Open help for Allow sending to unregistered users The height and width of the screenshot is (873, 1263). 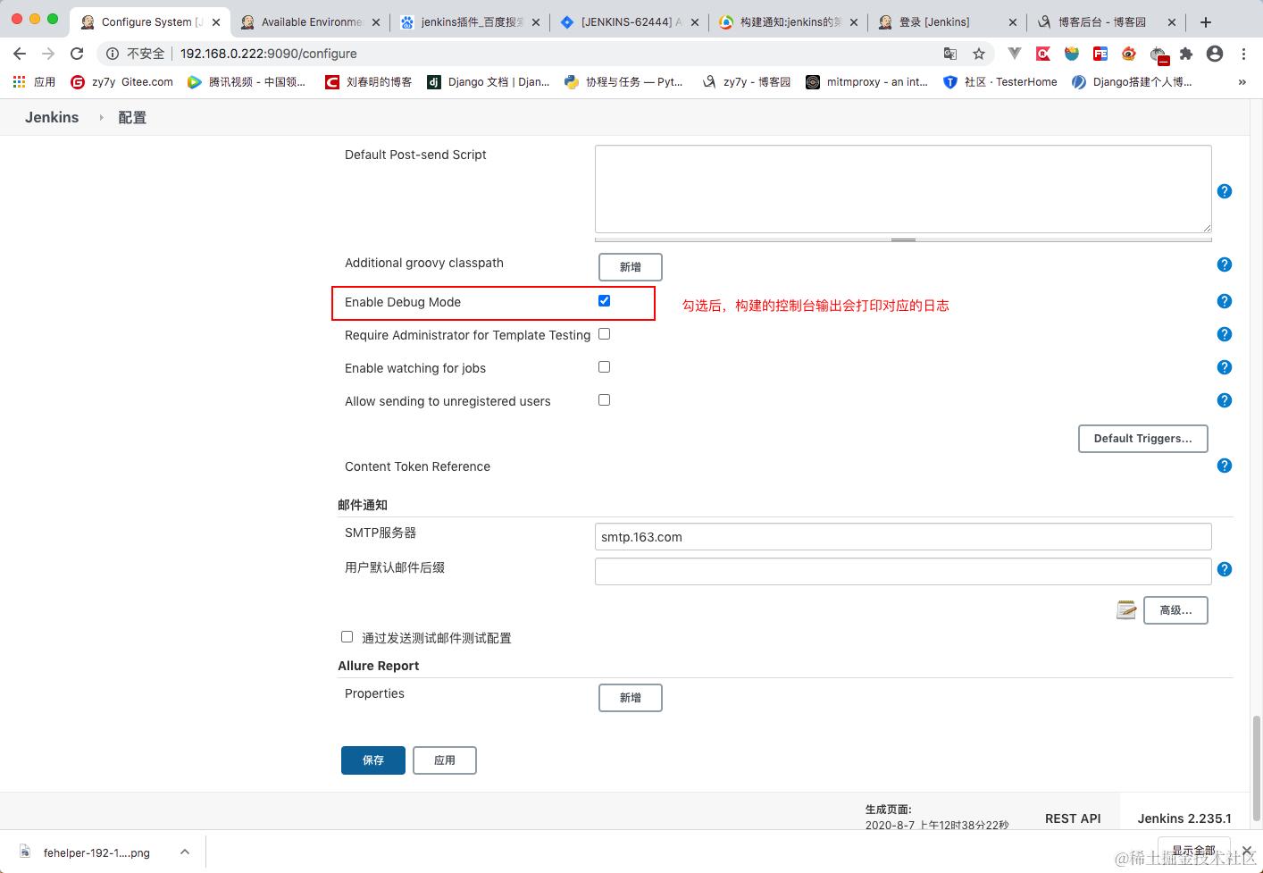1225,400
